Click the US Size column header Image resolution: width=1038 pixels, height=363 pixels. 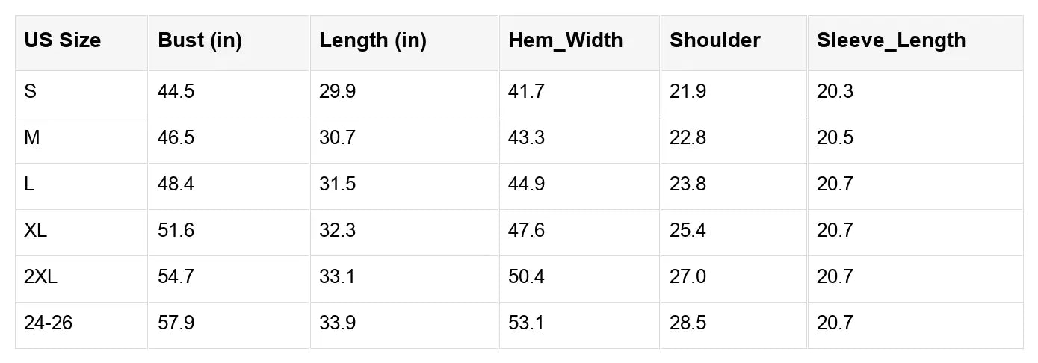click(62, 40)
